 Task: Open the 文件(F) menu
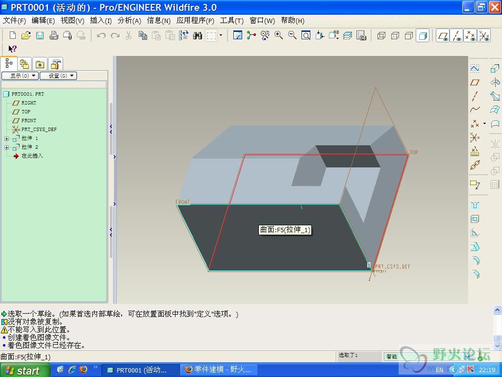14,21
